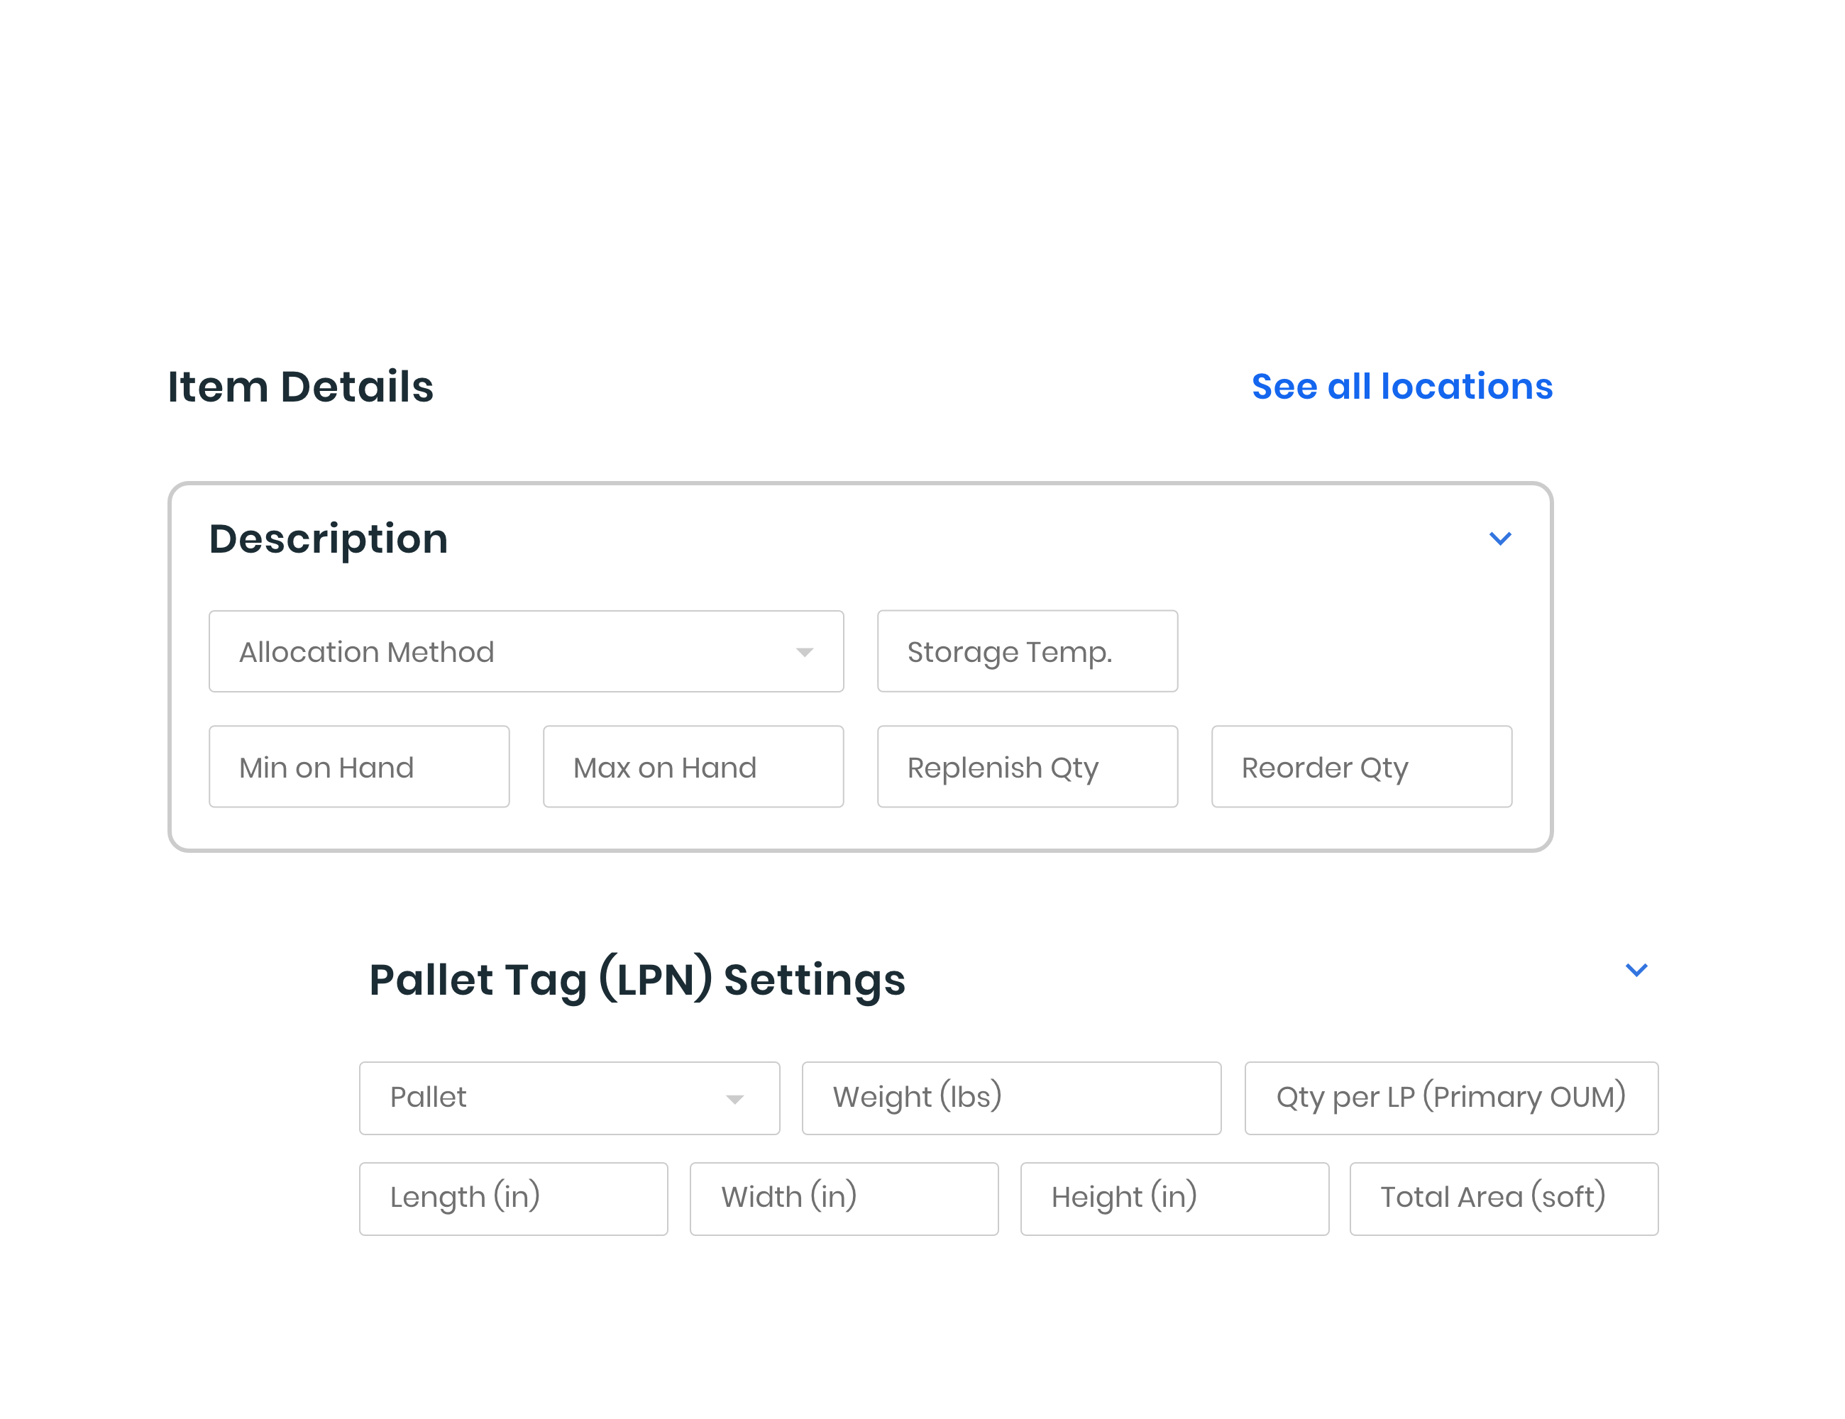1845x1419 pixels.
Task: Collapse the Pallet Tag (LPN) Settings chevron
Action: click(1636, 971)
